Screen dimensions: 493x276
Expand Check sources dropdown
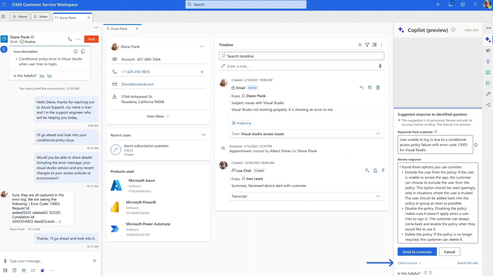coord(409,263)
